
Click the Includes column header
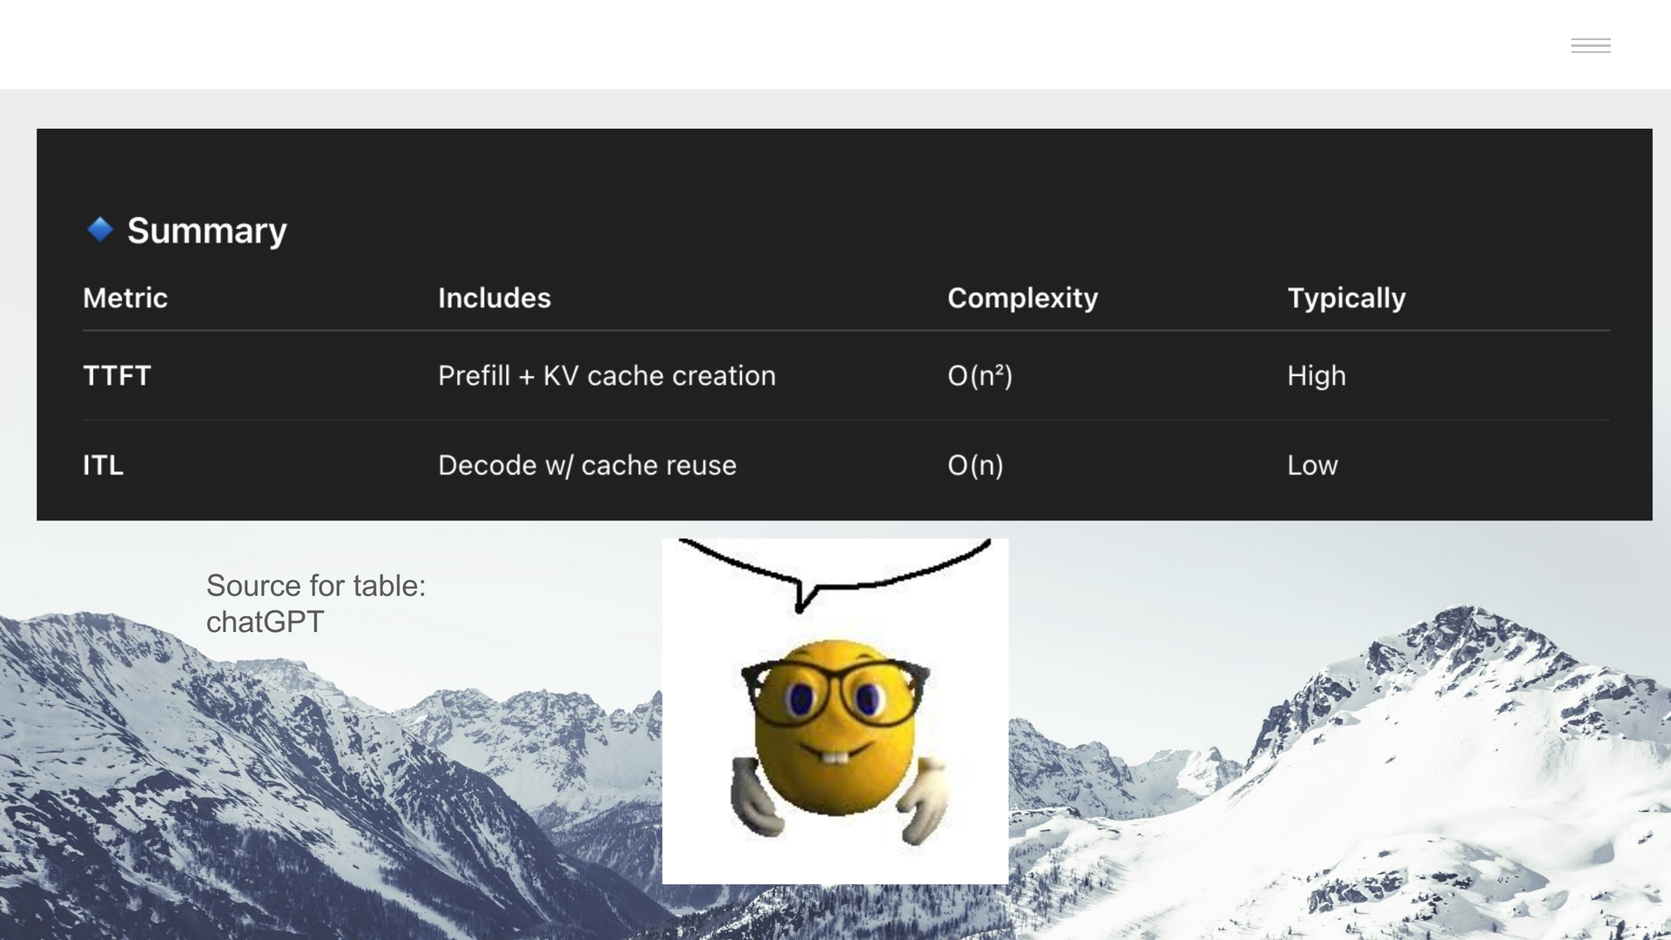(x=494, y=298)
